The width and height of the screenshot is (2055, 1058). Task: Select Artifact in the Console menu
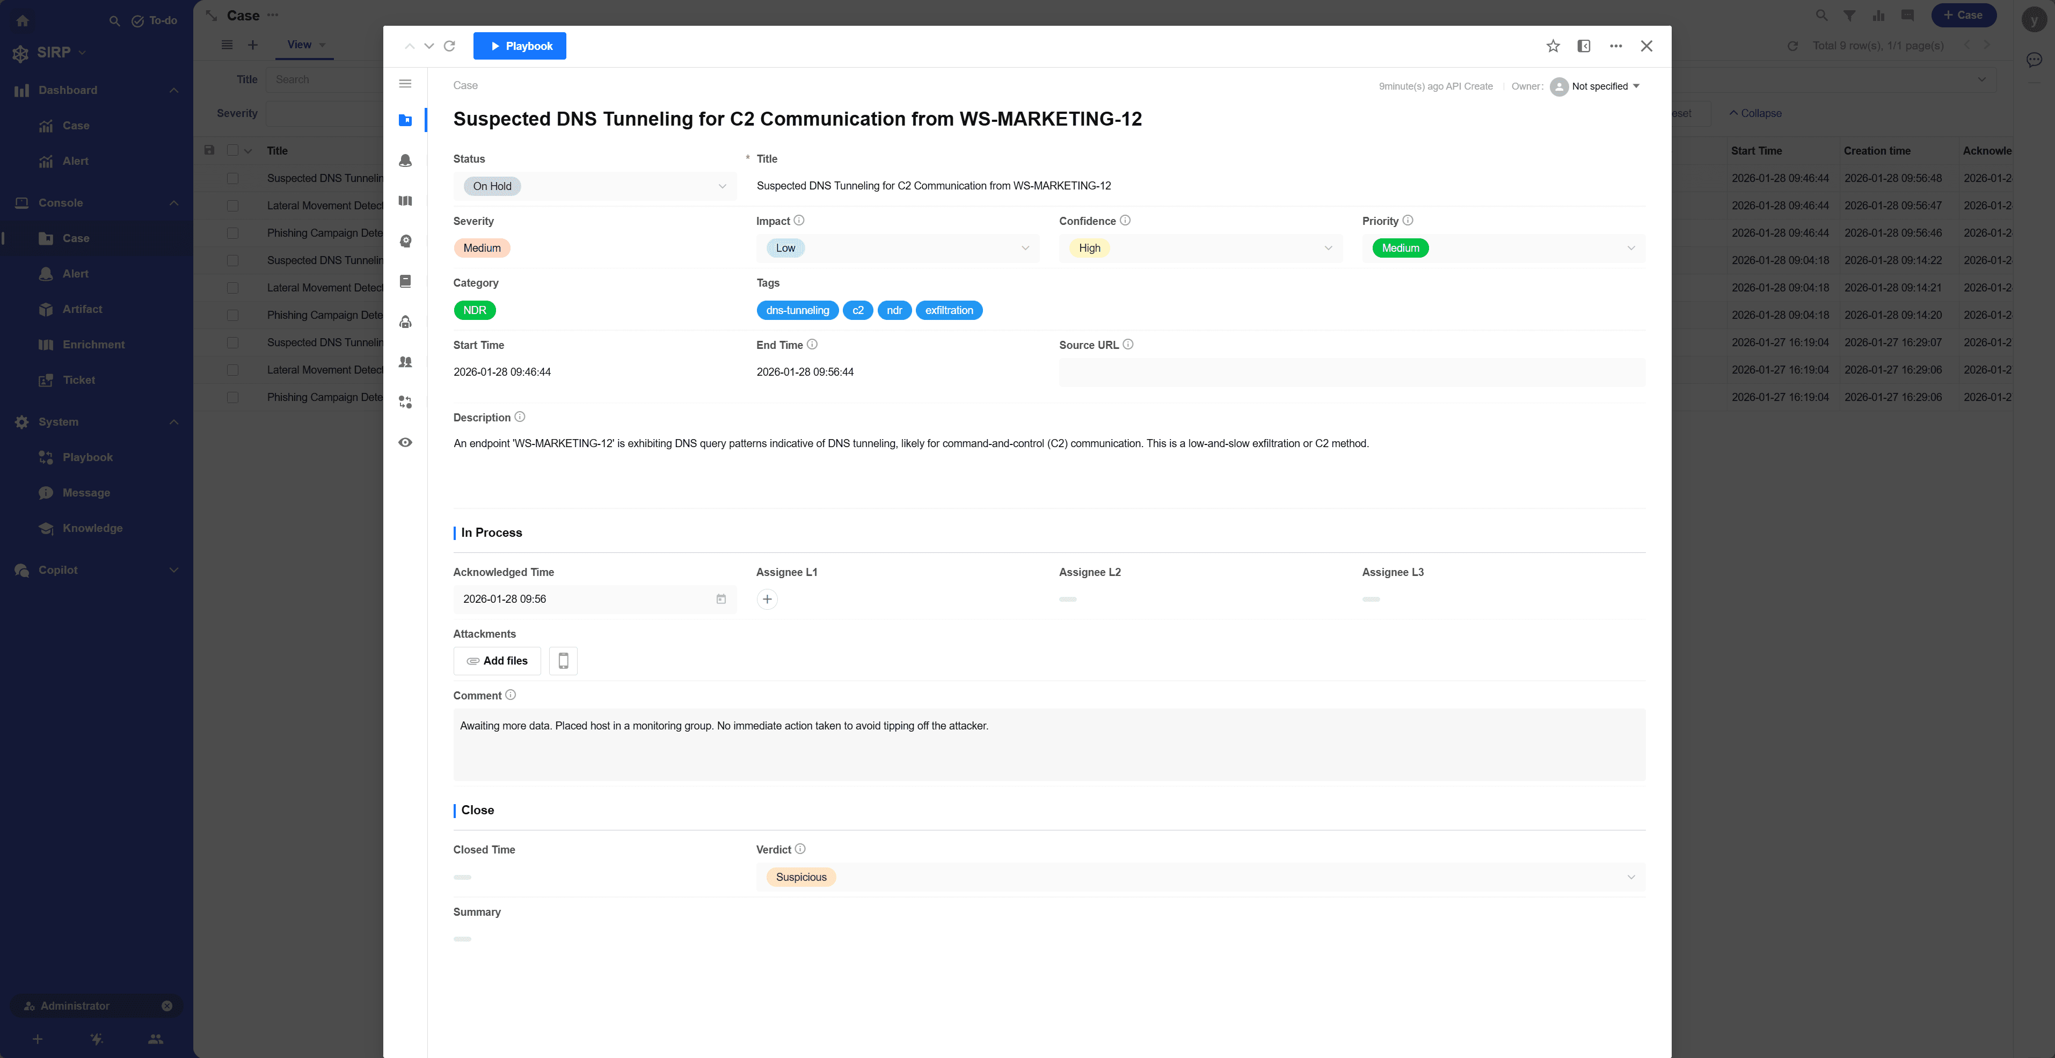(x=82, y=309)
